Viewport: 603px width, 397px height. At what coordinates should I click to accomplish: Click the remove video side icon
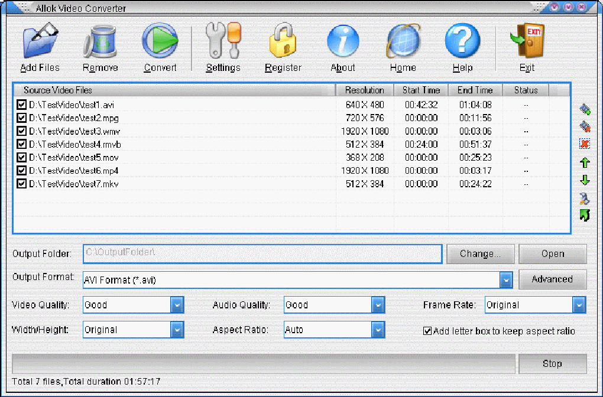click(x=585, y=126)
